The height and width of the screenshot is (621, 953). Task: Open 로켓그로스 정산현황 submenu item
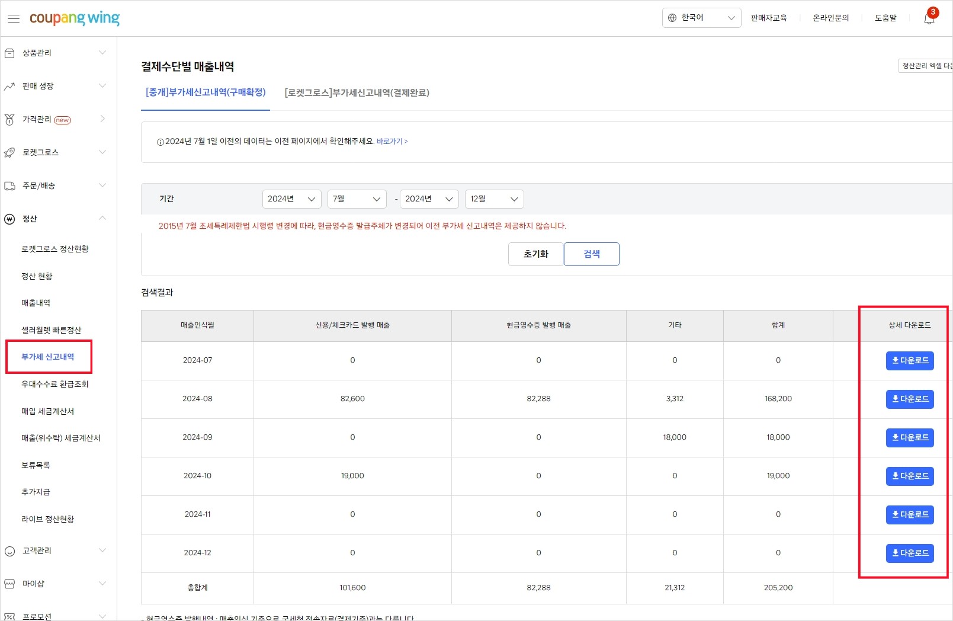55,249
